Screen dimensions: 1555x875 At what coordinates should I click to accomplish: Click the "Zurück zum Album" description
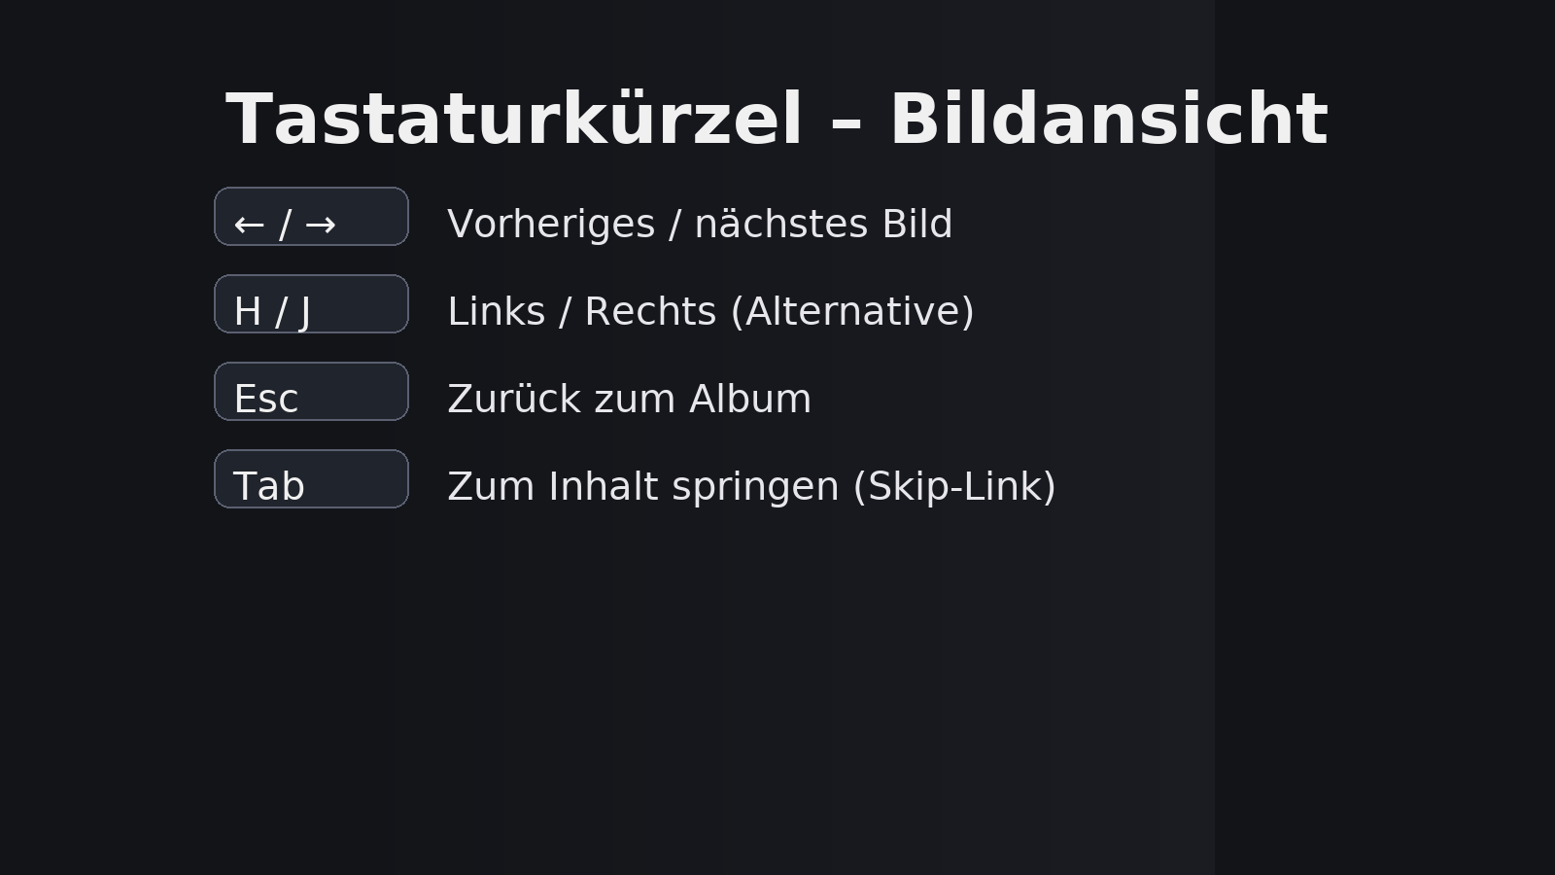[629, 400]
